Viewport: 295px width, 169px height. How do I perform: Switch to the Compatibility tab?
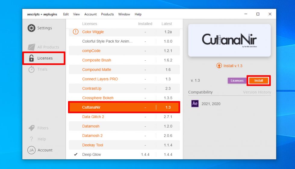coord(200,92)
